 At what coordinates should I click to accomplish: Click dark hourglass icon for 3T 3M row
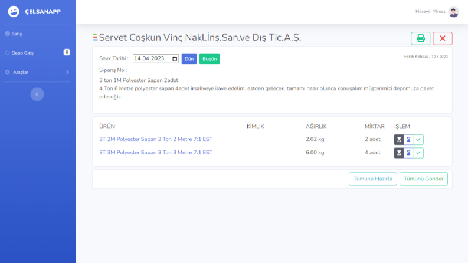point(399,153)
